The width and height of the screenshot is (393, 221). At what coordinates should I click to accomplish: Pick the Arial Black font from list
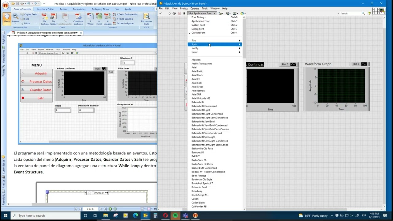tap(197, 75)
